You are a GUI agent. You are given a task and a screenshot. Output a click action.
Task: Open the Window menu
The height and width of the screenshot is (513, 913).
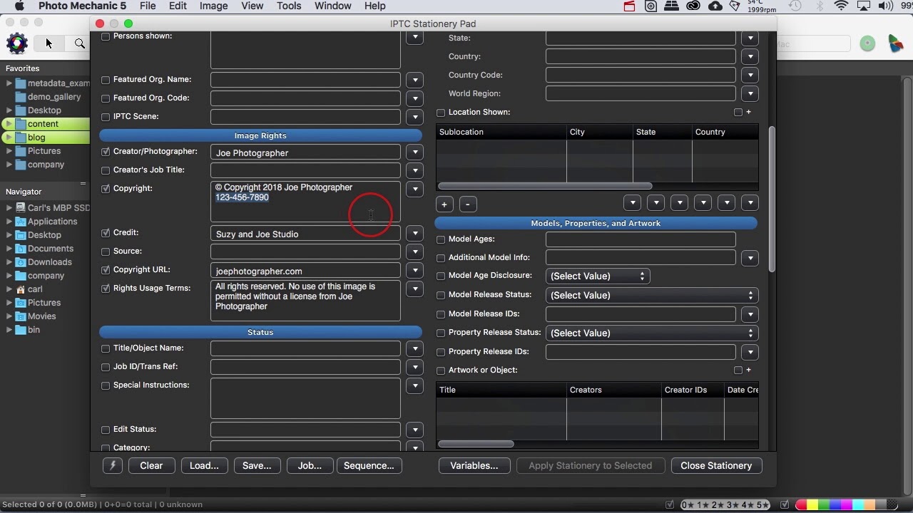tap(332, 6)
